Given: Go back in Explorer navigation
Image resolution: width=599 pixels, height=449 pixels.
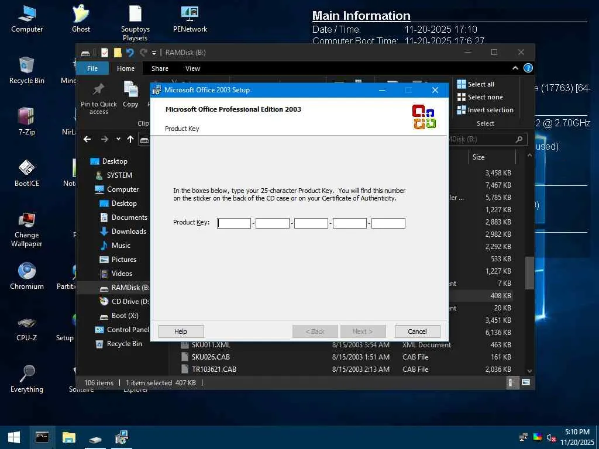Looking at the screenshot, I should click(x=87, y=139).
